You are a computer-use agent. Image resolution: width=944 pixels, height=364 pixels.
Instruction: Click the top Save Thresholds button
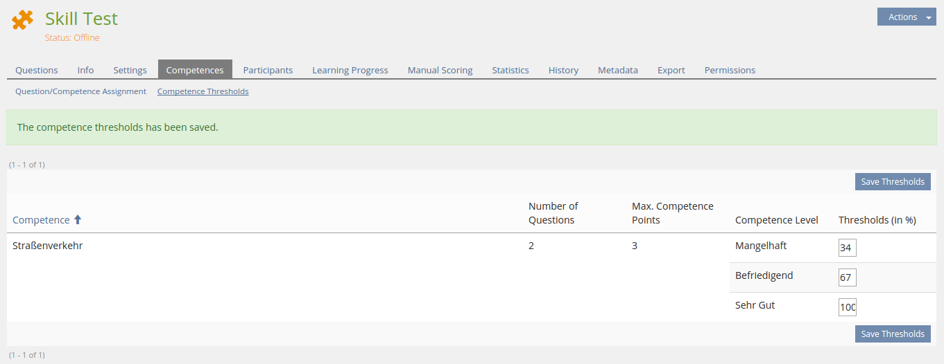click(892, 182)
